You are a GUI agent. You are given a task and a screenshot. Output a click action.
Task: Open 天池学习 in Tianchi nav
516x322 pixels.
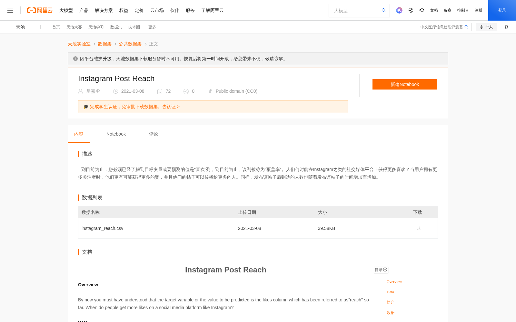pos(96,27)
